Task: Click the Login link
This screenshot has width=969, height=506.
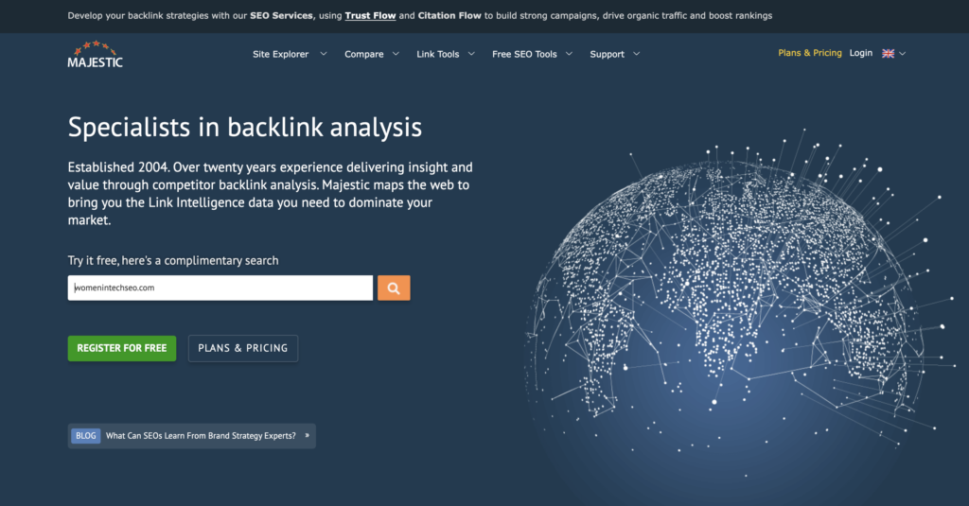Action: [861, 53]
